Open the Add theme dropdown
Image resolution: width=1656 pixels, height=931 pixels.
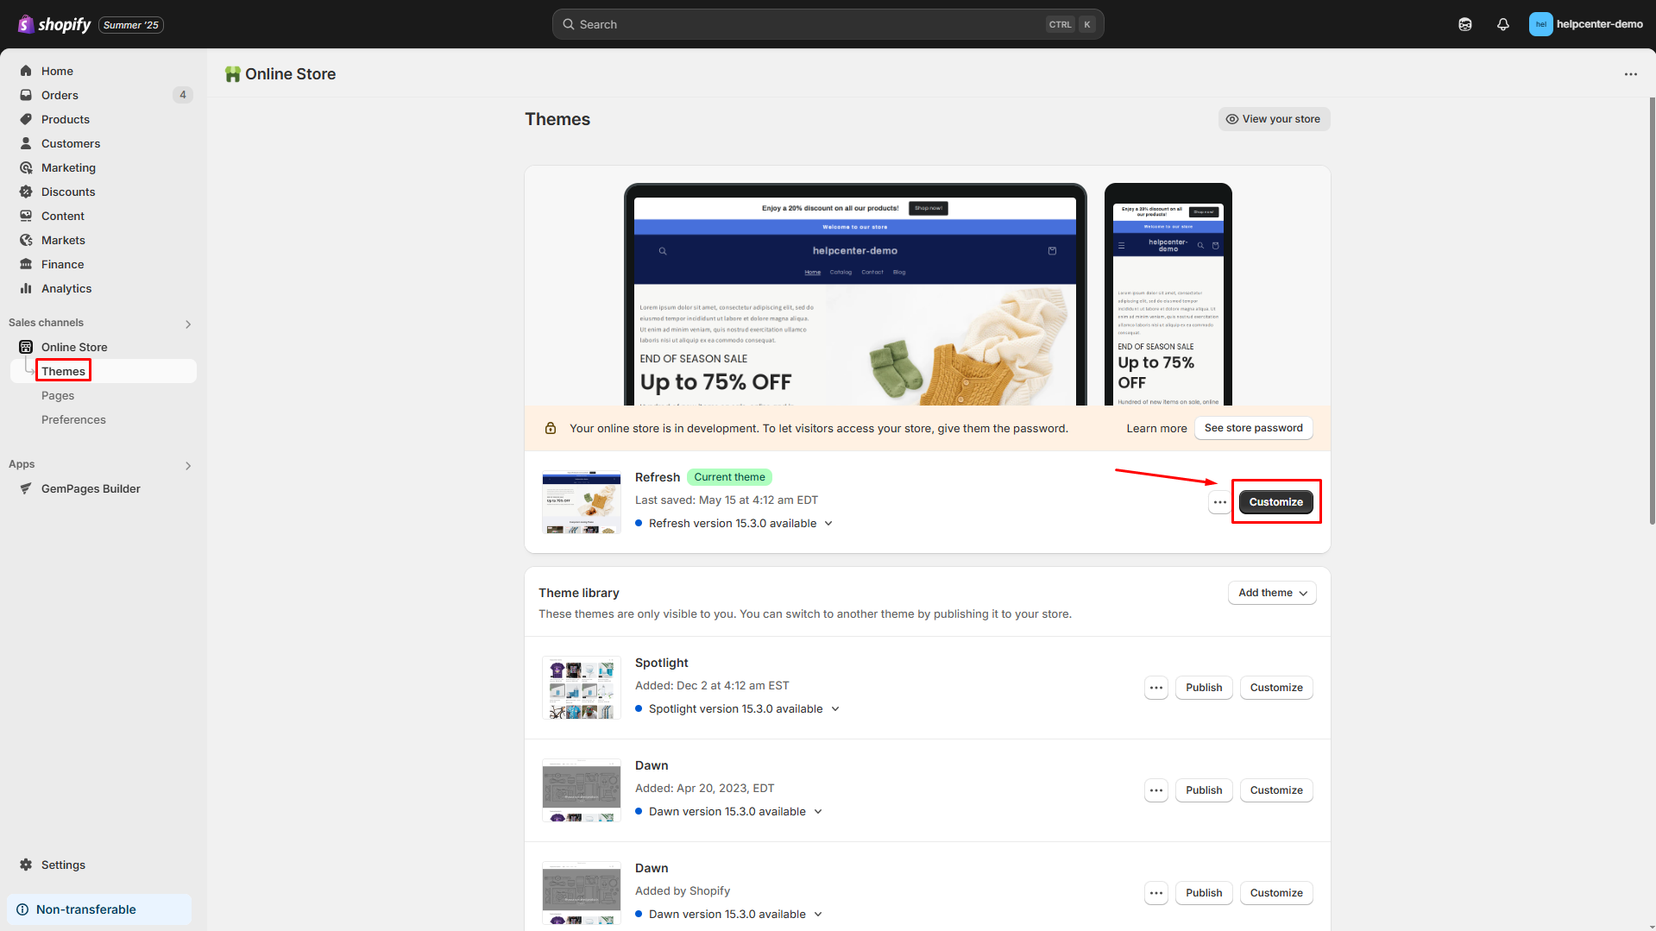pos(1271,593)
